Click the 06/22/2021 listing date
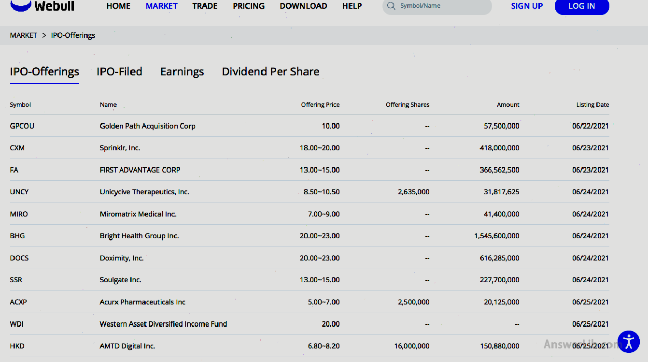 pos(591,126)
